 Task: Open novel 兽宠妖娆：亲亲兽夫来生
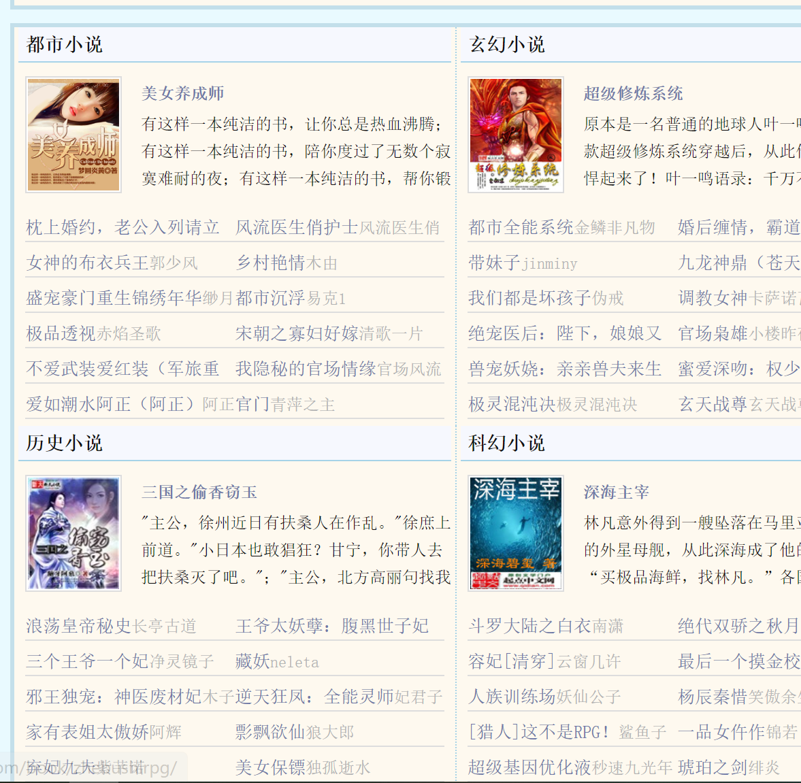[565, 369]
